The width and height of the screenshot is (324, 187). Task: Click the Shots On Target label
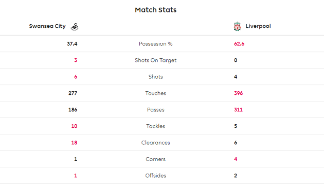156,60
